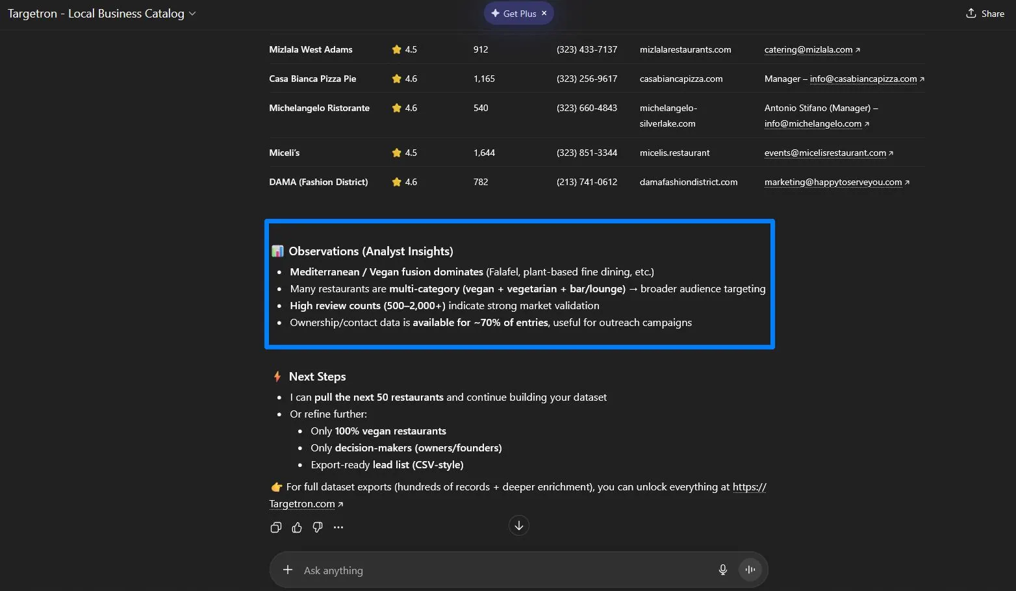Open events@micelisrestaurant.com email link

pos(825,153)
